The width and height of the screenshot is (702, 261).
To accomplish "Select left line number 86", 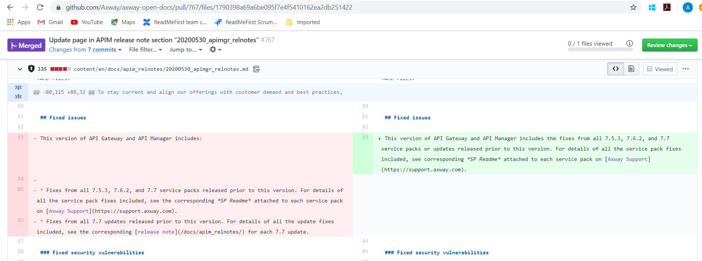I will 20,221.
